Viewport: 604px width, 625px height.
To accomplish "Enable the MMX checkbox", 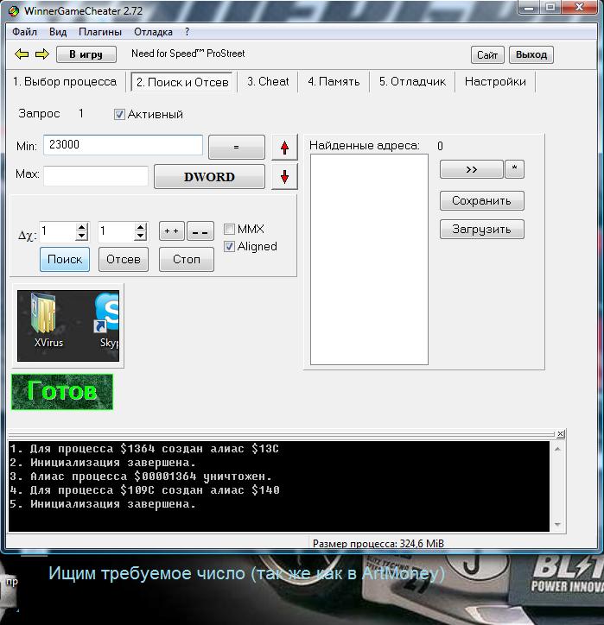I will [x=230, y=229].
